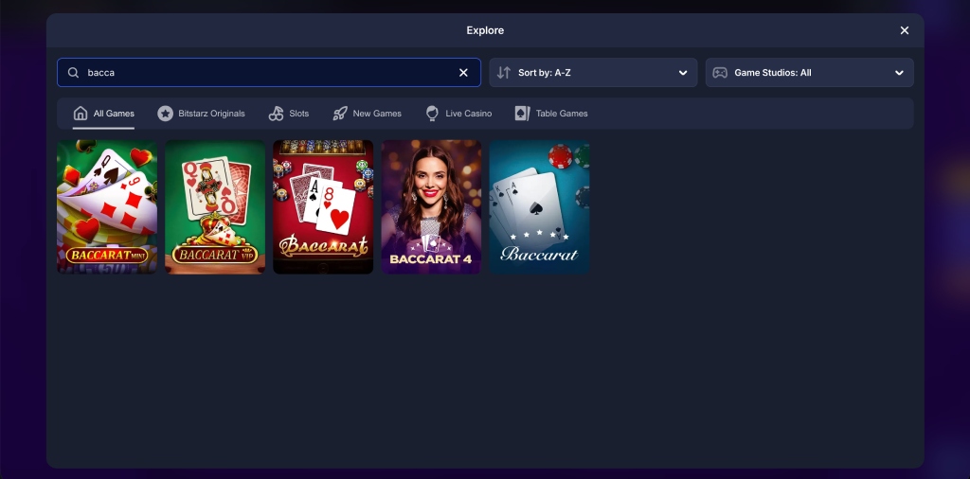Click the Bitstarz Originals star icon
This screenshot has width=970, height=479.
pyautogui.click(x=165, y=113)
